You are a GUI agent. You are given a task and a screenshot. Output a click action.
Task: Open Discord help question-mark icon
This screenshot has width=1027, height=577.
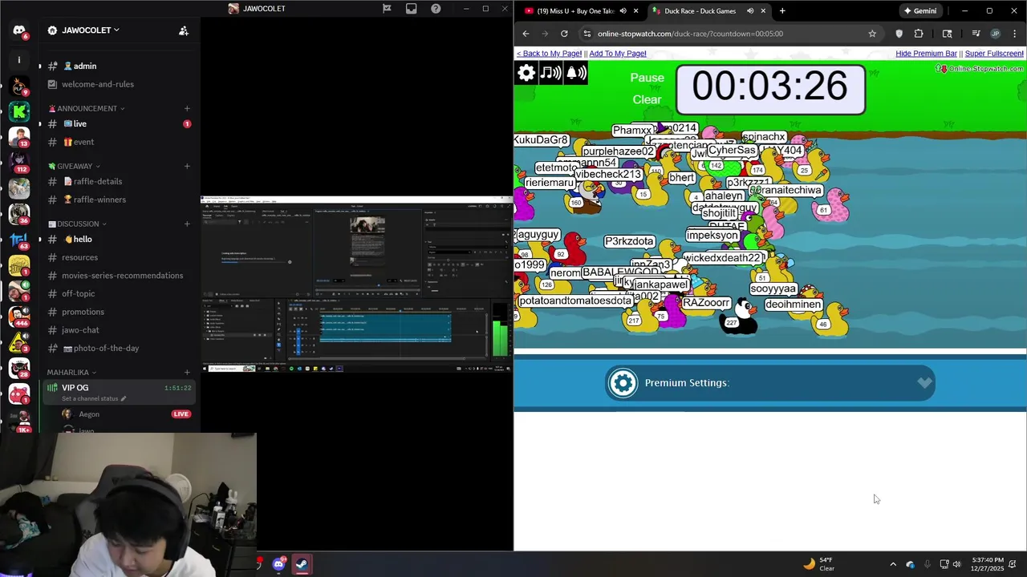(436, 9)
